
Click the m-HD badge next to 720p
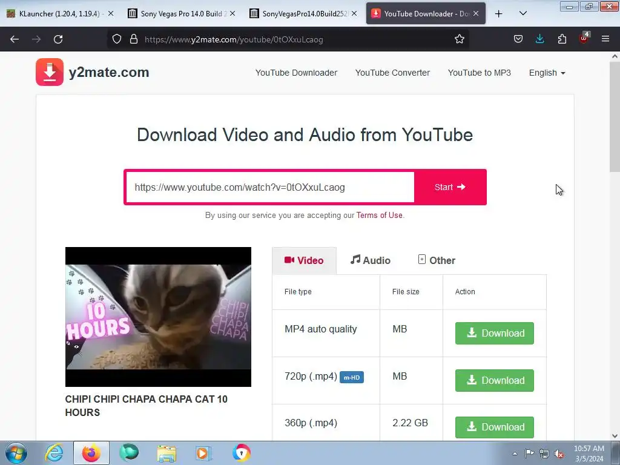pyautogui.click(x=352, y=377)
